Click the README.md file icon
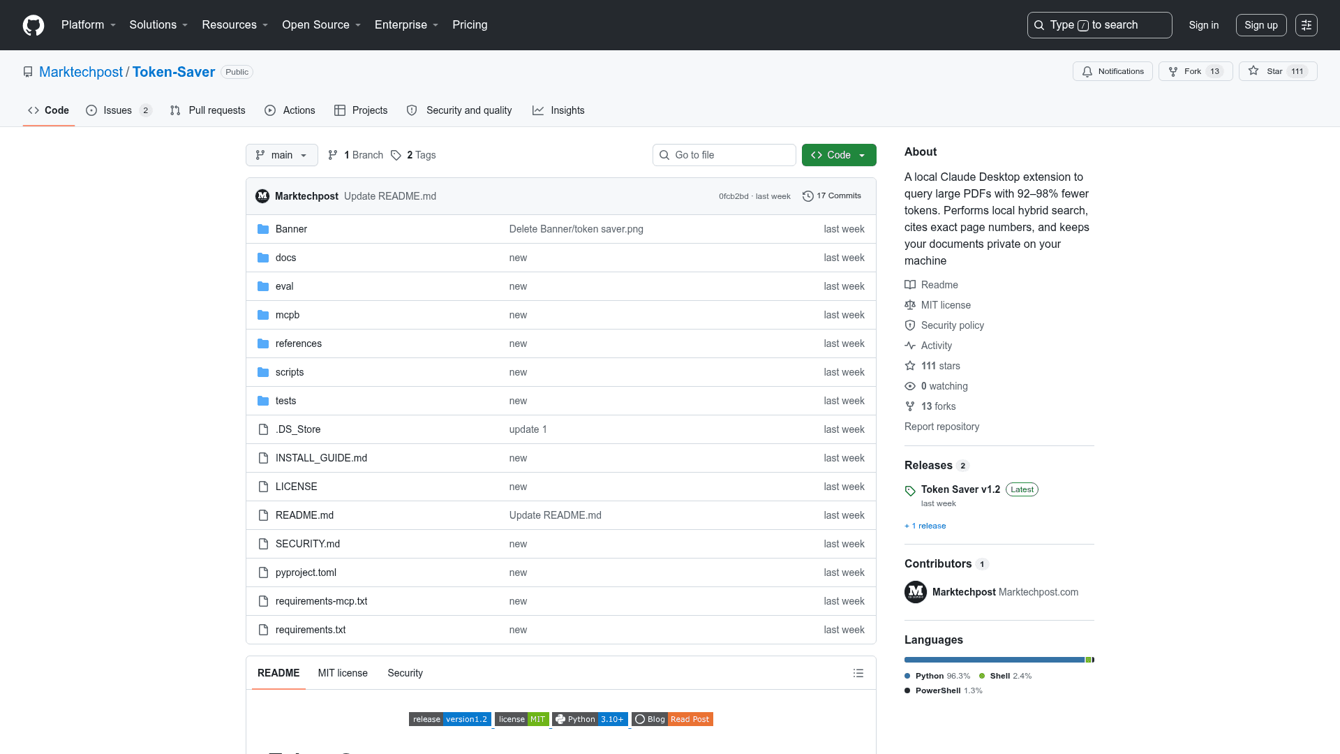The image size is (1340, 754). click(x=263, y=515)
